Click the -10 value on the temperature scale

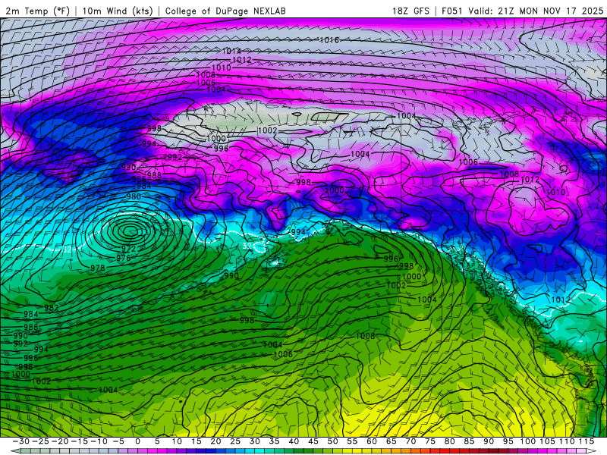pyautogui.click(x=99, y=441)
